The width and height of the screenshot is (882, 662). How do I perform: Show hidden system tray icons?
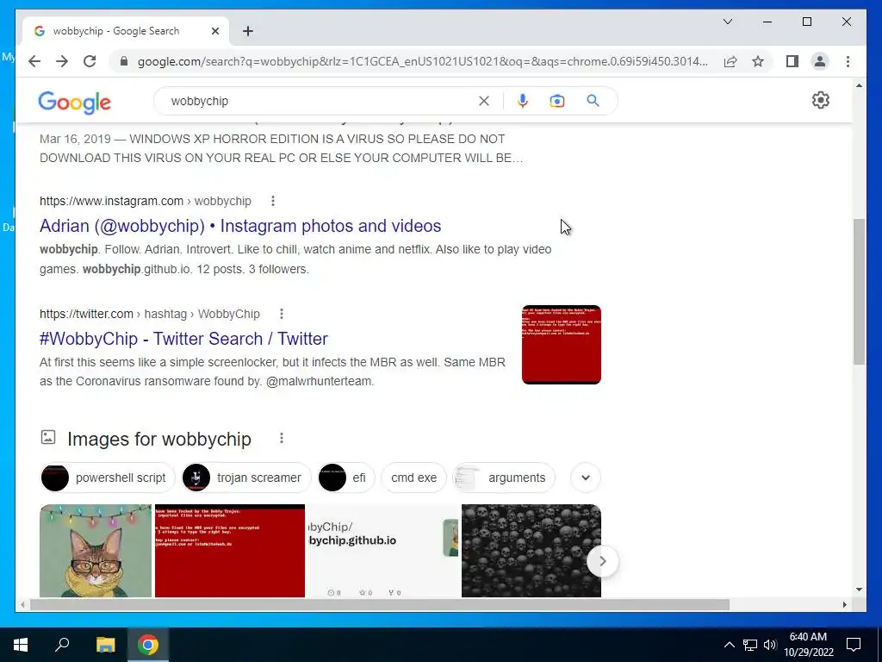point(729,645)
